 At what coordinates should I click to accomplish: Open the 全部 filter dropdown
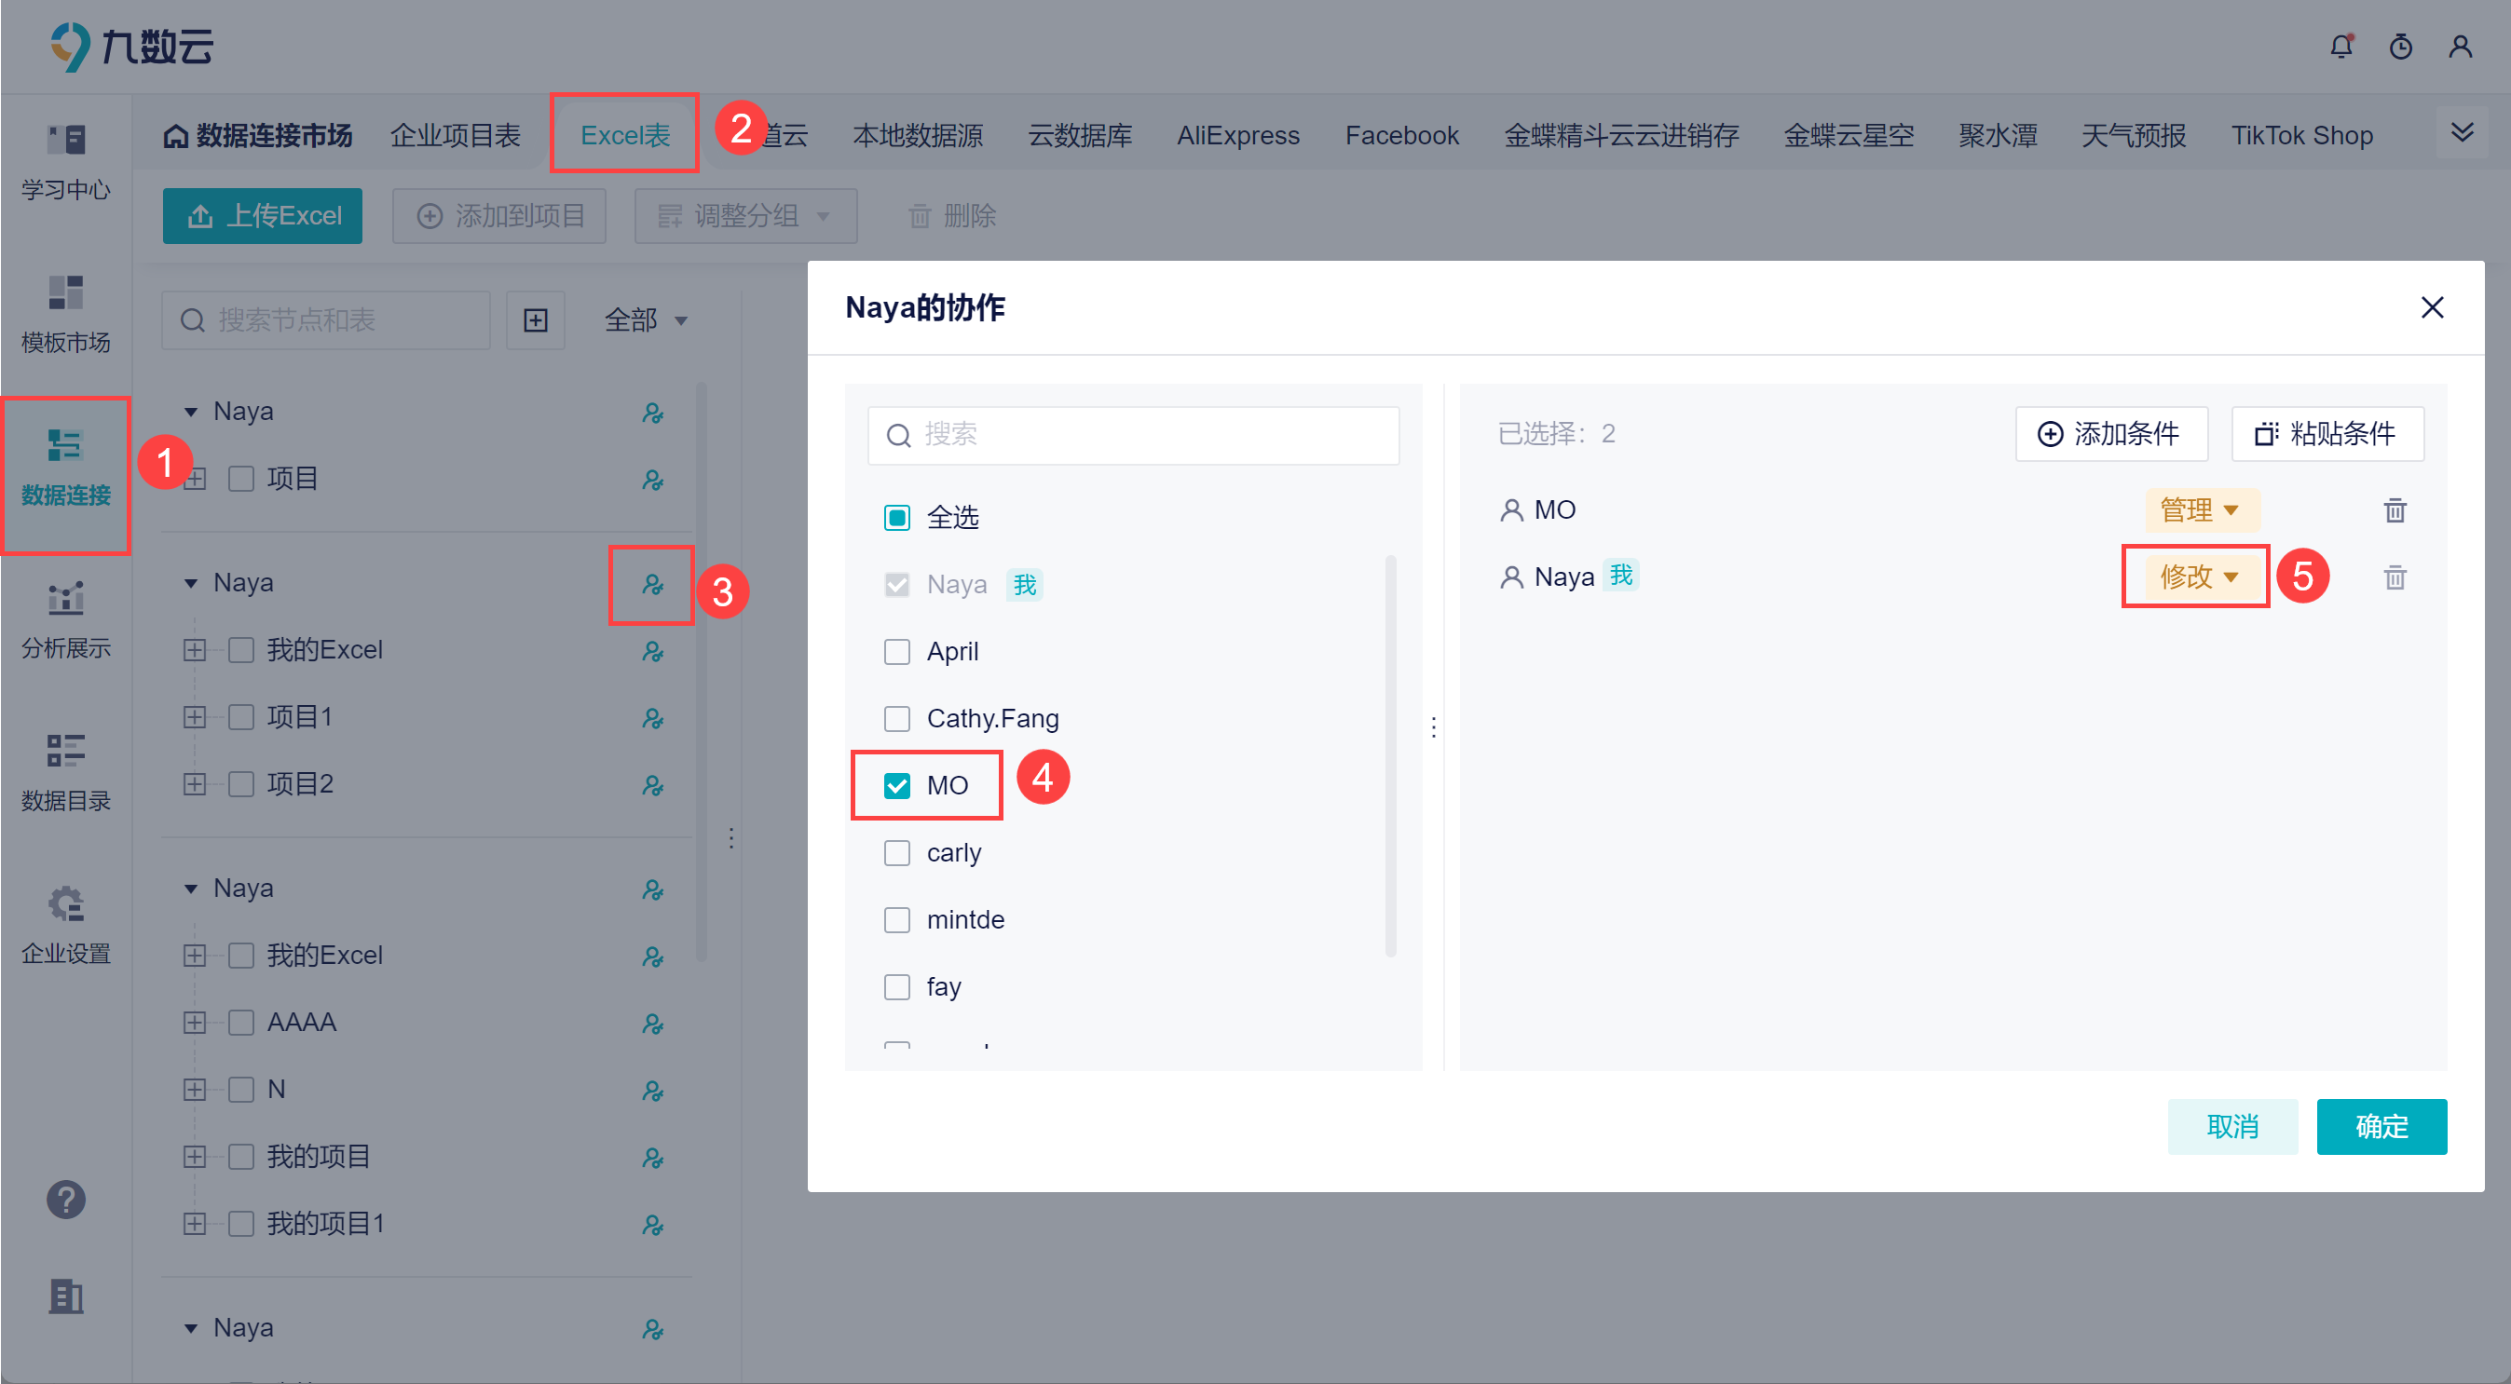tap(647, 319)
